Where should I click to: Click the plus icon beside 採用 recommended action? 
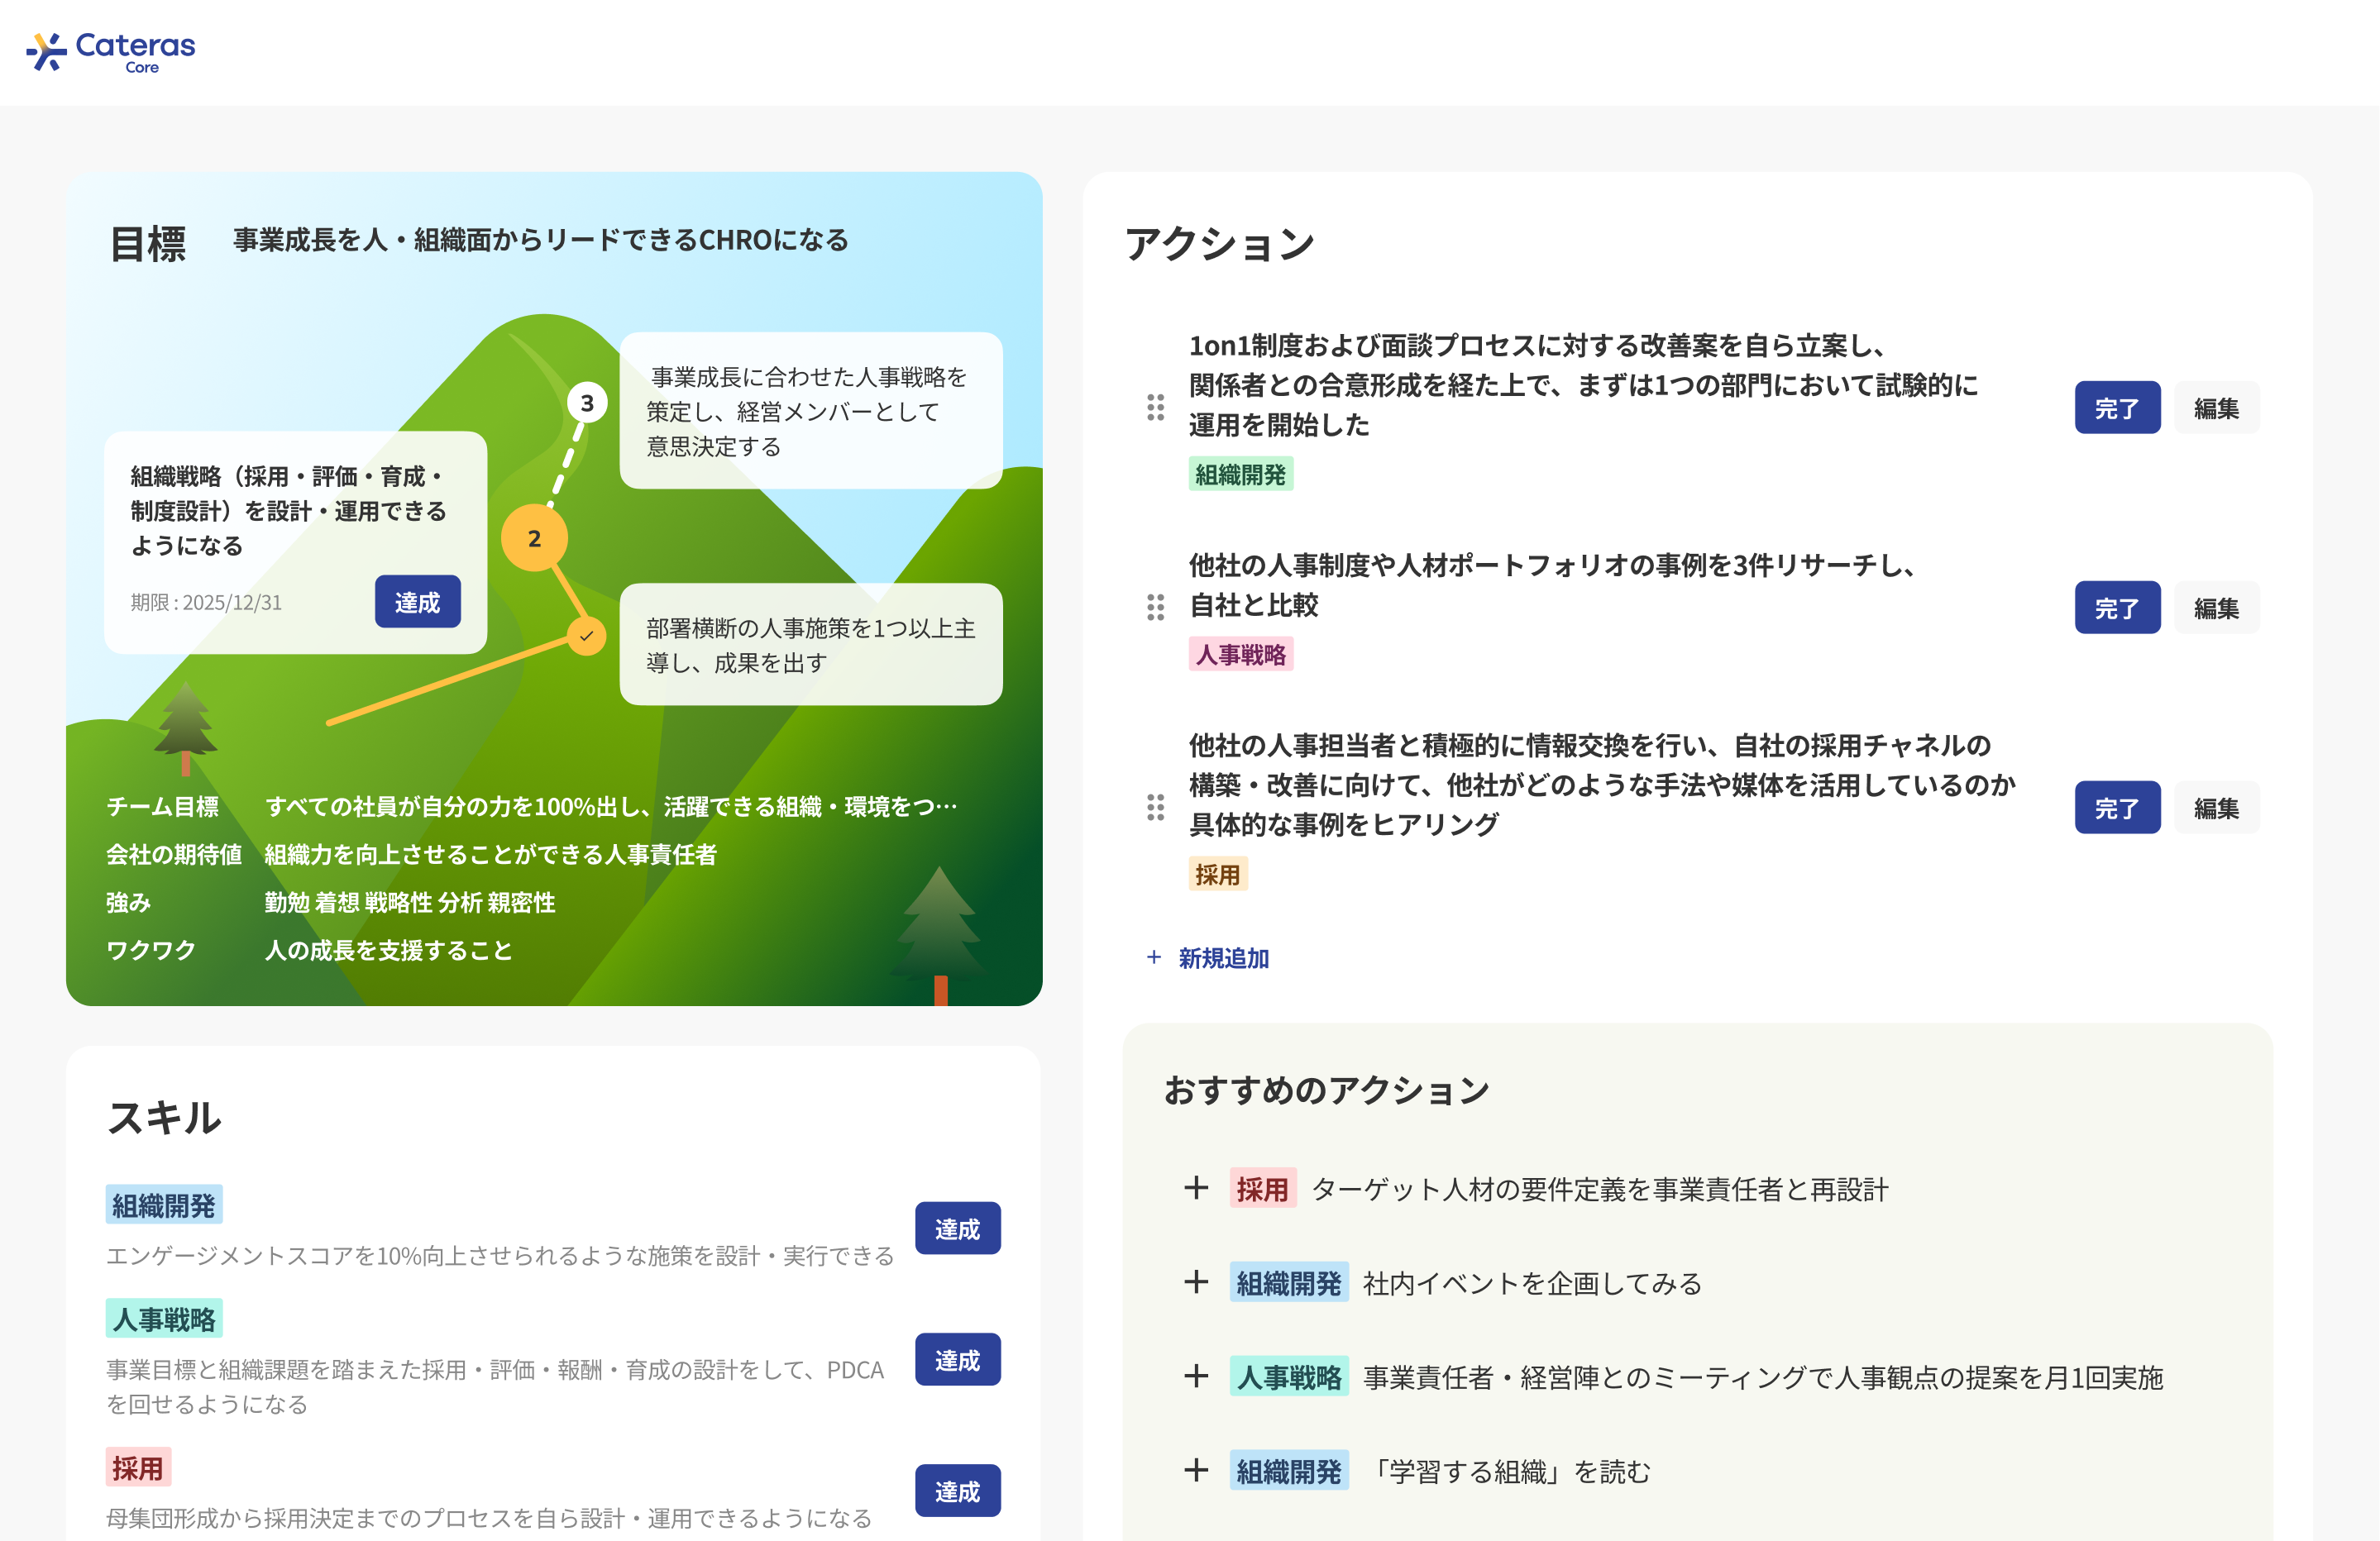pyautogui.click(x=1196, y=1188)
